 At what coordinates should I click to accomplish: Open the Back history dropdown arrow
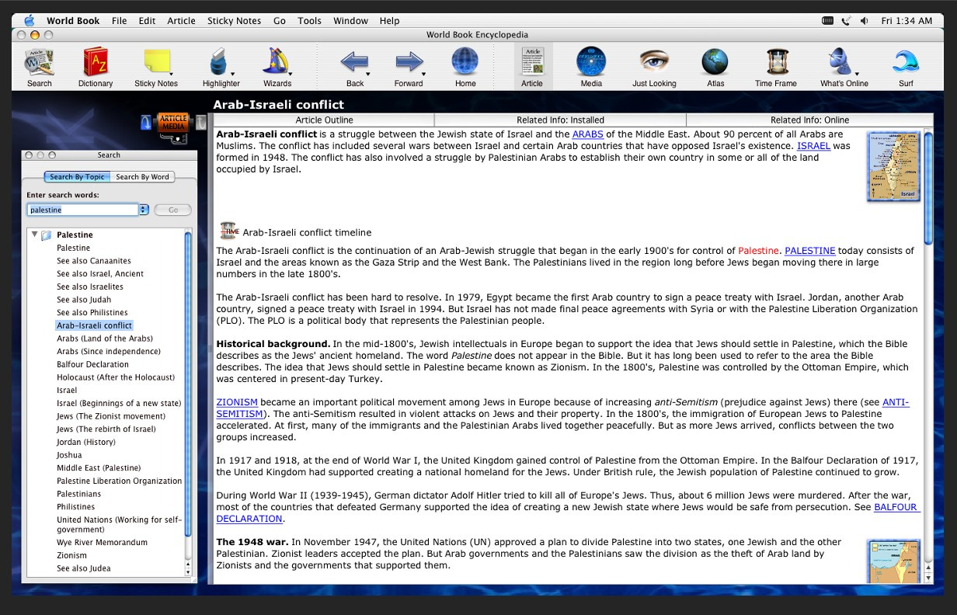click(367, 74)
